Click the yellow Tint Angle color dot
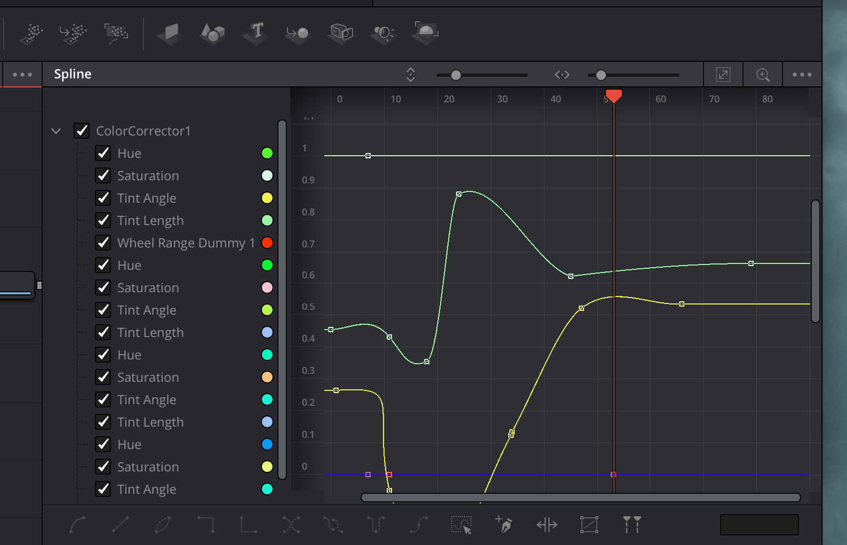 [x=267, y=198]
